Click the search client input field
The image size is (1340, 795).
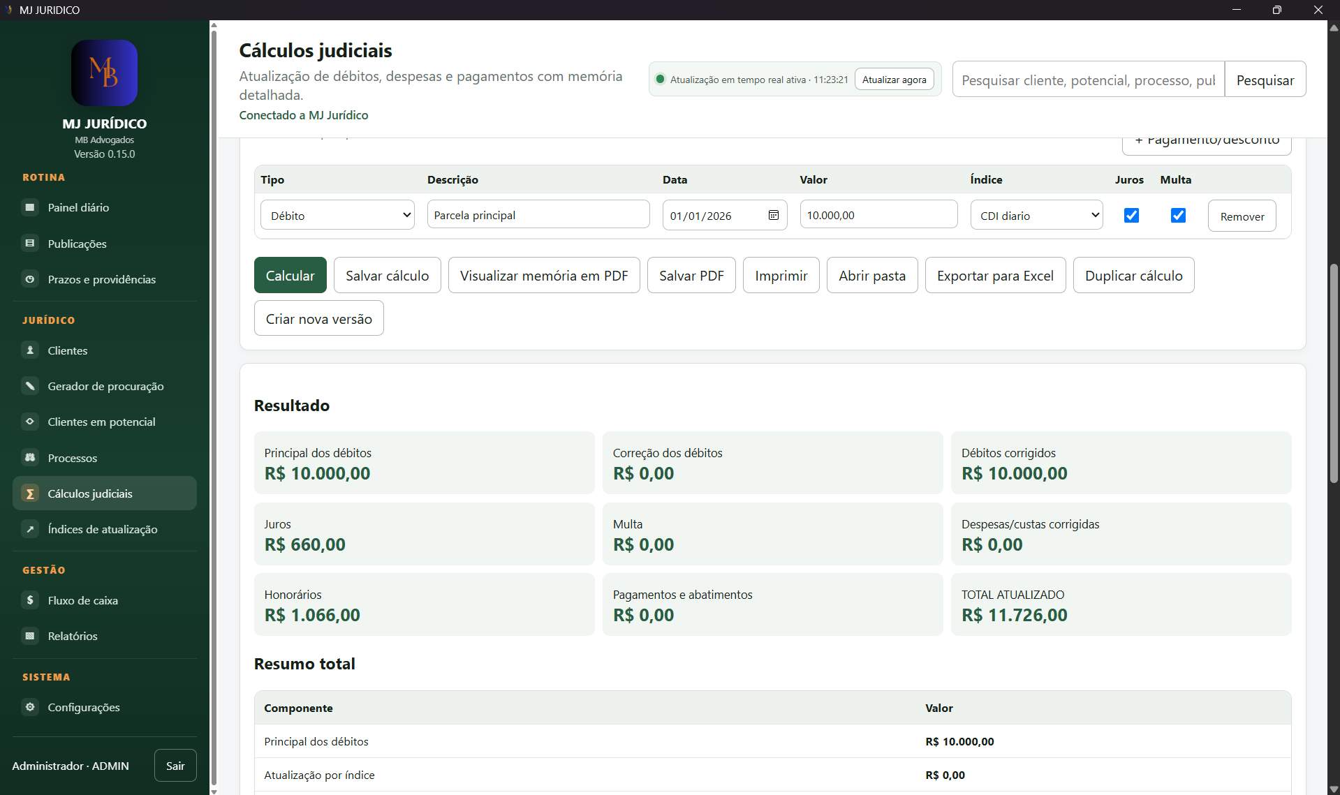[x=1088, y=79]
